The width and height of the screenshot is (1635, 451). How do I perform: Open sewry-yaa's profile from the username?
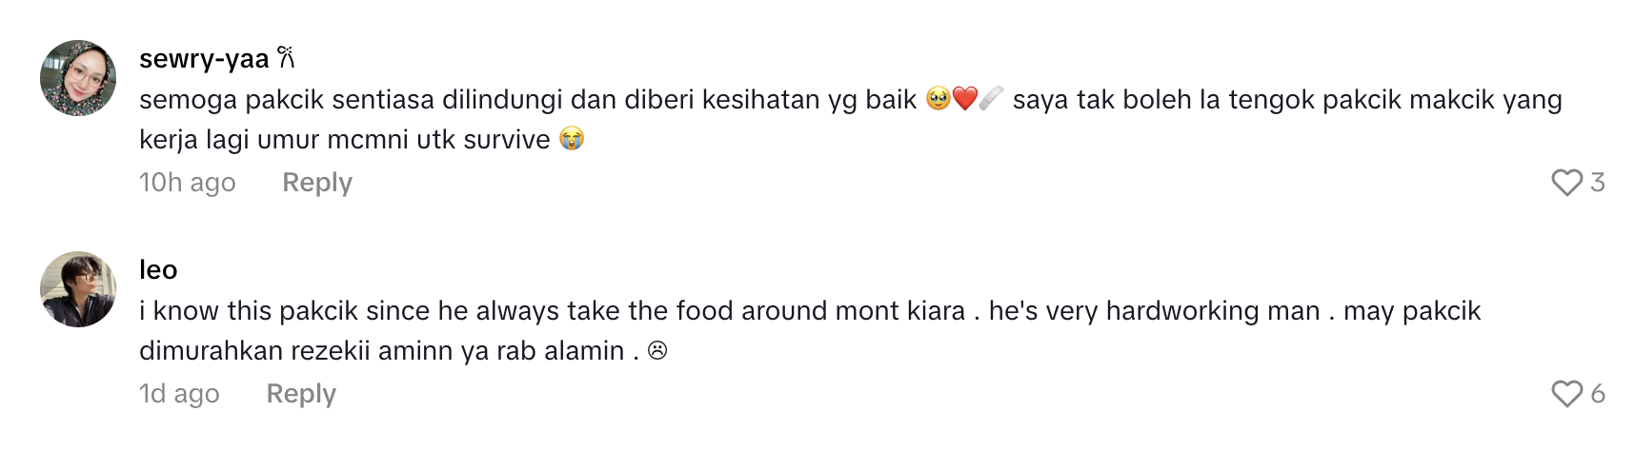[x=204, y=59]
